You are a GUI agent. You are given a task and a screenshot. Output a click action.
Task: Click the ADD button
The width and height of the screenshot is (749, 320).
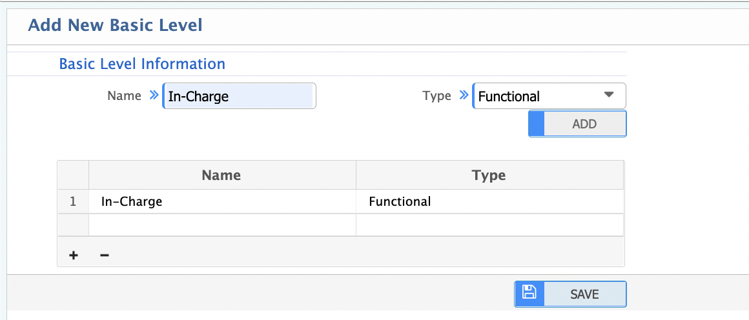(577, 124)
